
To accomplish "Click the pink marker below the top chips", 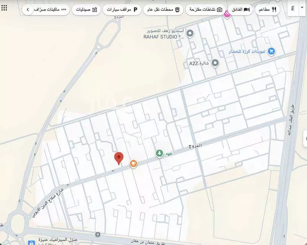I will (227, 16).
